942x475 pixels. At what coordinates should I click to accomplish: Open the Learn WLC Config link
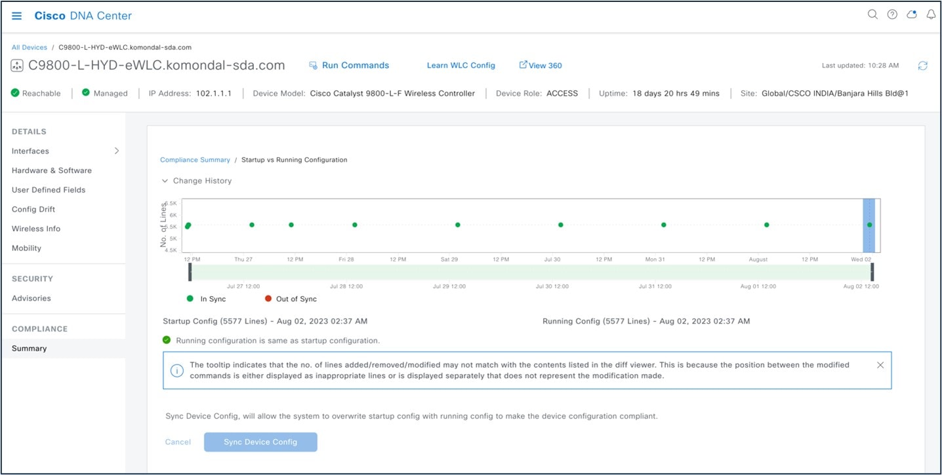coord(461,66)
